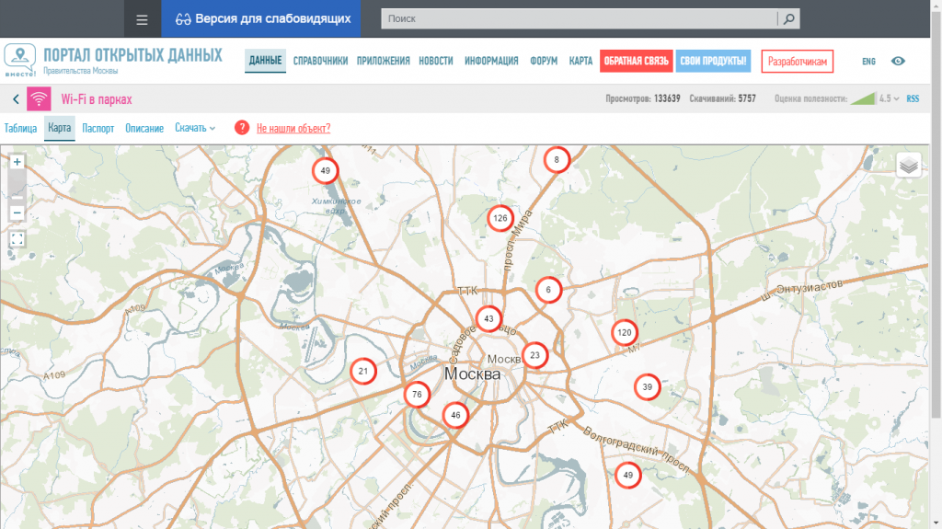Open cluster marker 8
Viewport: 942px width, 529px height.
(557, 160)
